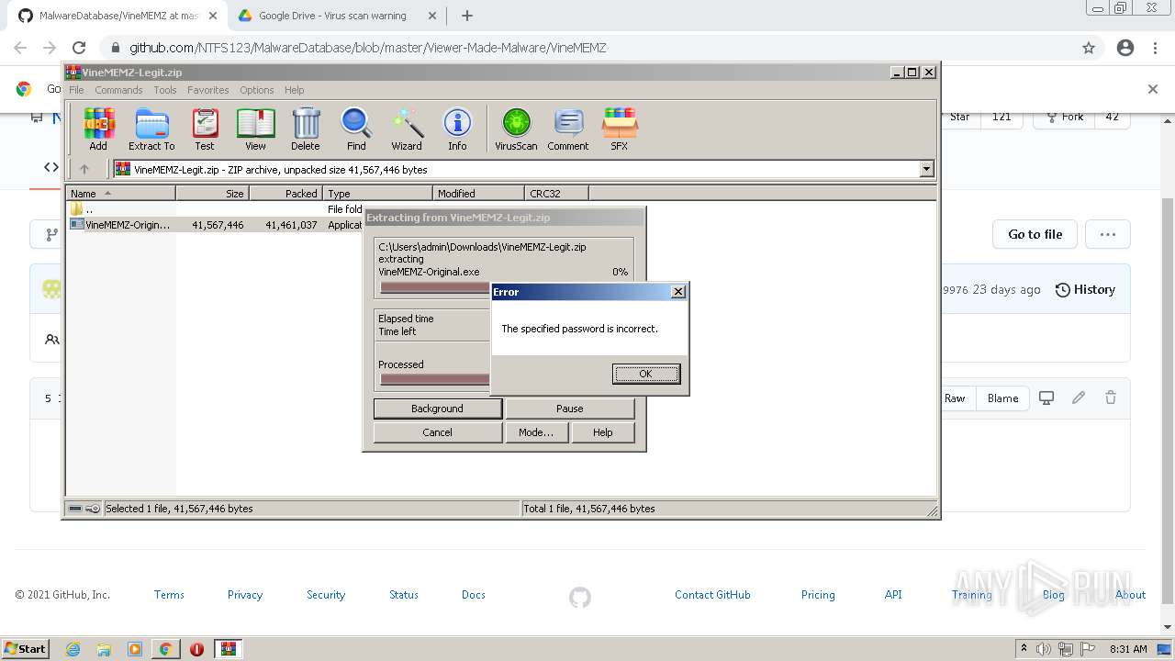This screenshot has width=1175, height=661.
Task: Click Cancel in extraction dialog
Action: point(437,432)
